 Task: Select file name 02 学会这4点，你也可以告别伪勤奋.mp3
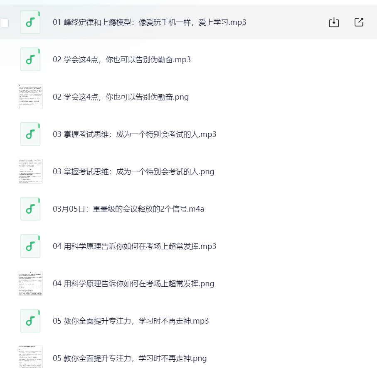coord(122,59)
